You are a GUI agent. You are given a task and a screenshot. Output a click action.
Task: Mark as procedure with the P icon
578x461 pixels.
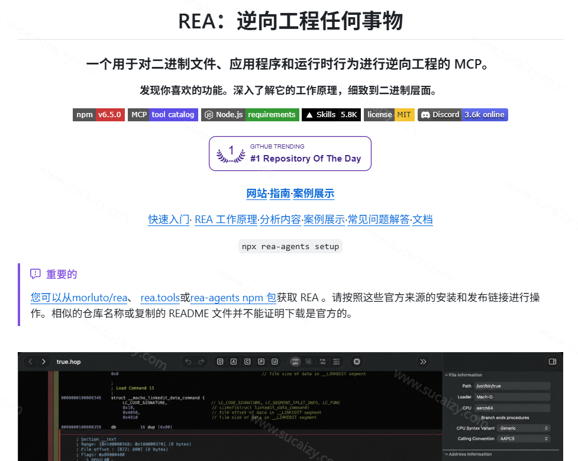261,362
